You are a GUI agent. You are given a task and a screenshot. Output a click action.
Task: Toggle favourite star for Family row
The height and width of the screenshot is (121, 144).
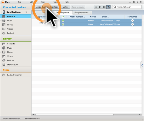pos(132,21)
